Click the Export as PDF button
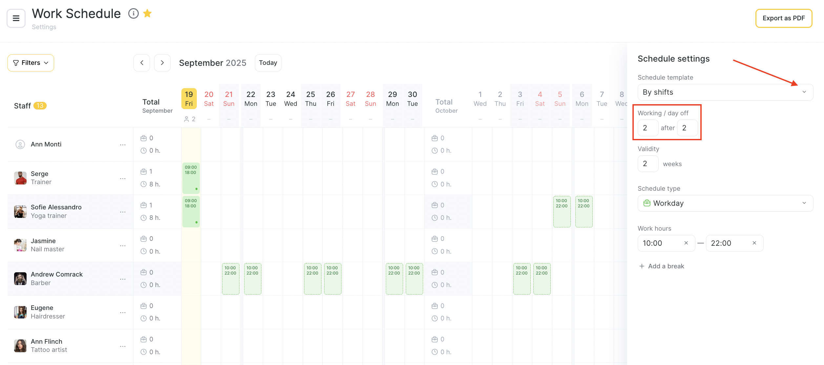Viewport: 824px width, 365px height. pyautogui.click(x=783, y=18)
